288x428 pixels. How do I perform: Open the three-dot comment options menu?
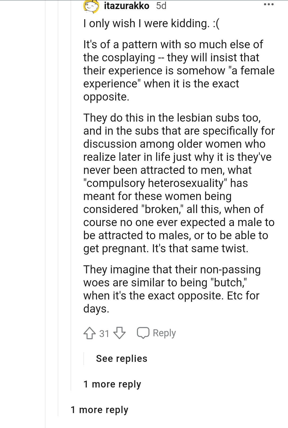[x=269, y=5]
